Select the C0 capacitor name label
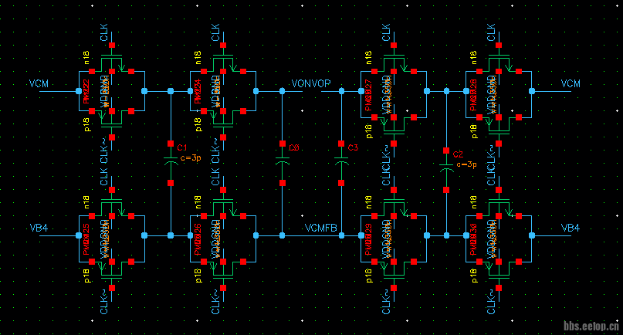Image resolution: width=623 pixels, height=335 pixels. 294,148
